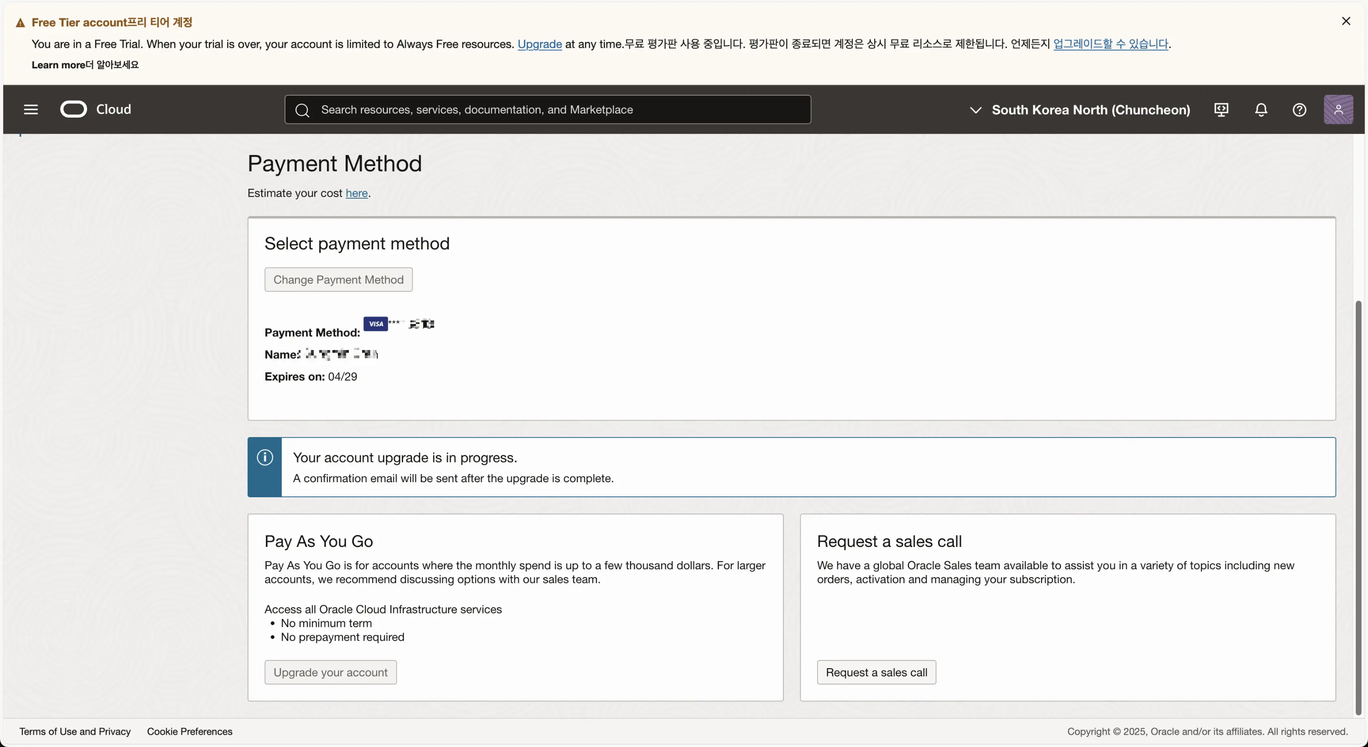The image size is (1368, 747).
Task: Dismiss the Free Tier banner
Action: pyautogui.click(x=1346, y=21)
